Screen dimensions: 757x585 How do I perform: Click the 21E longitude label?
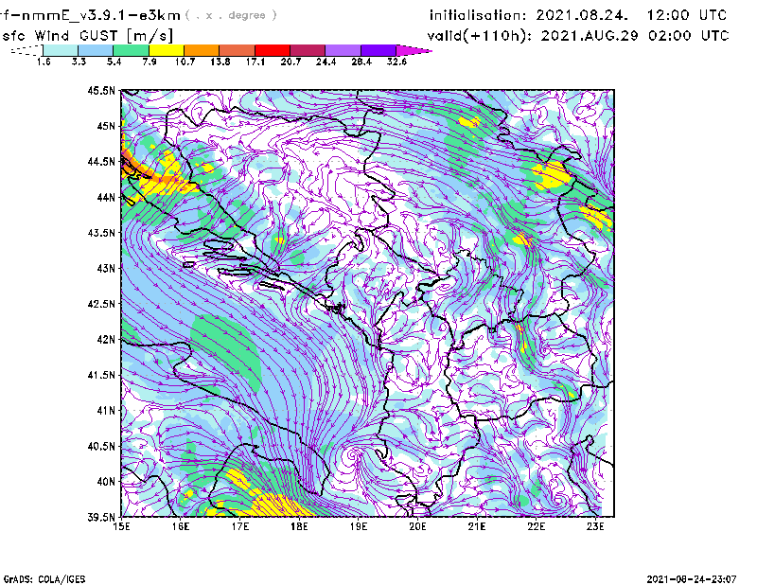point(477,526)
